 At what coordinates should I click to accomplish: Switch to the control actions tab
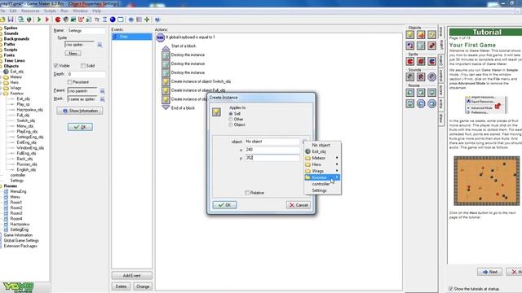point(441,76)
